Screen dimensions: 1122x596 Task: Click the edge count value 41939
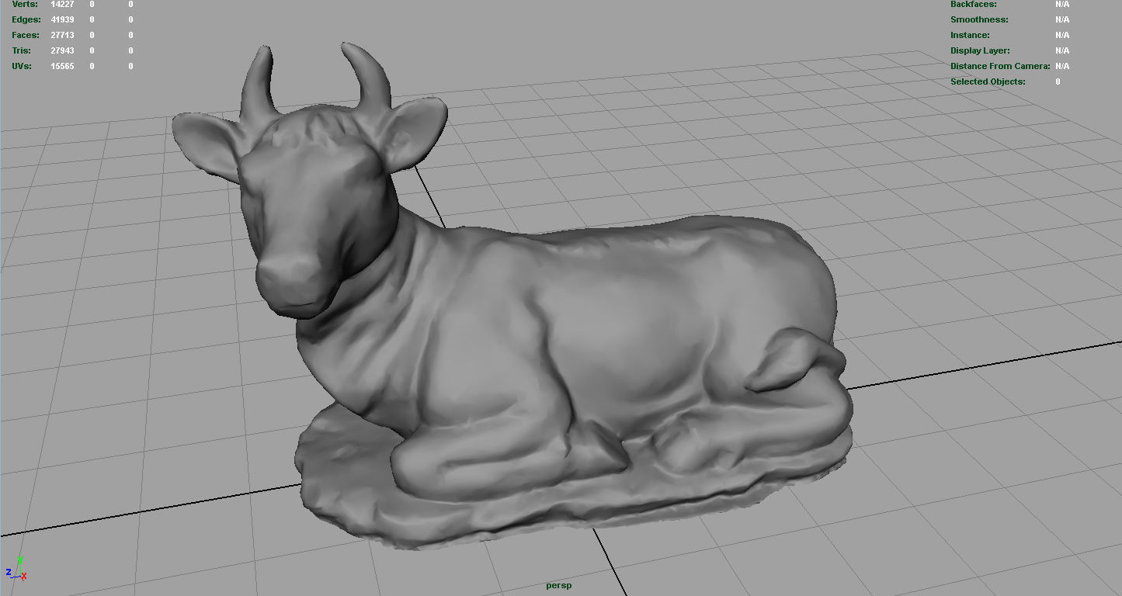tap(62, 19)
